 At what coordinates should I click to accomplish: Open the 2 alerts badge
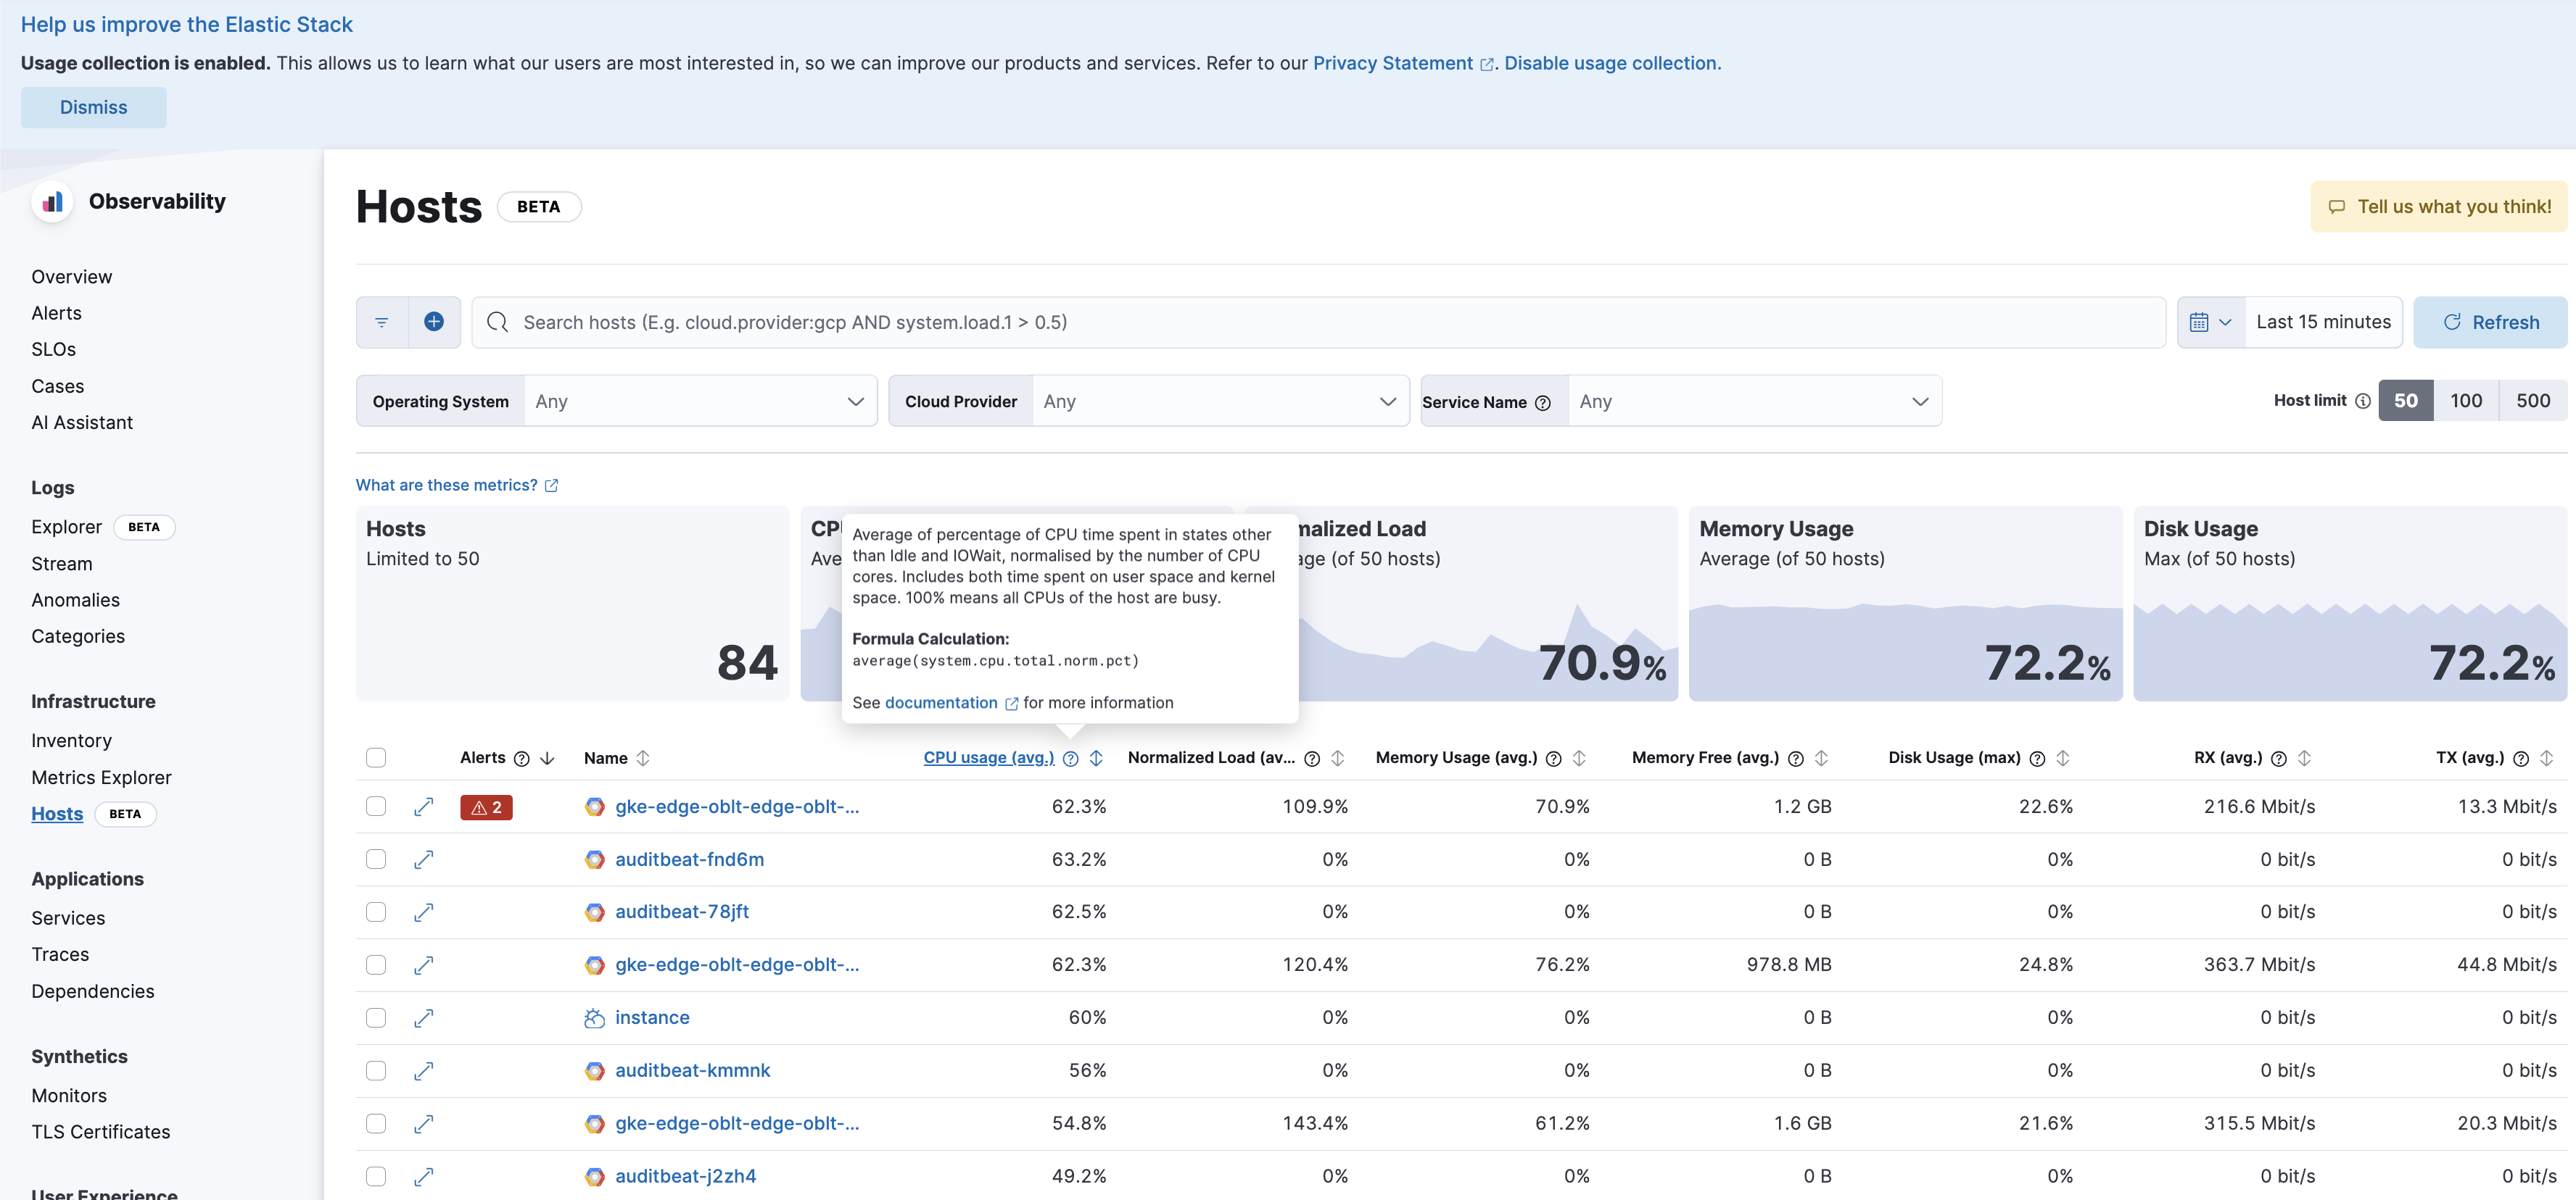coord(486,807)
